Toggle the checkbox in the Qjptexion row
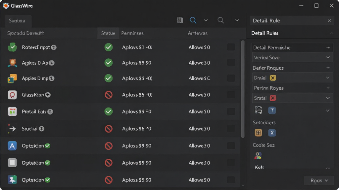Viewport: 339px width, 190px height. click(x=231, y=180)
